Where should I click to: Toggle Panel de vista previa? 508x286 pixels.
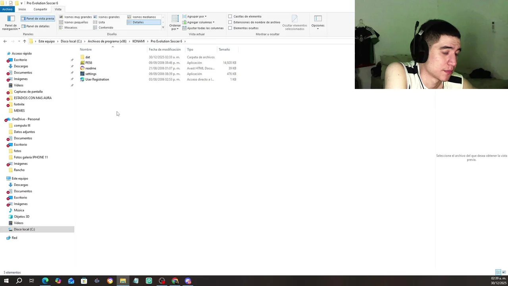37,18
